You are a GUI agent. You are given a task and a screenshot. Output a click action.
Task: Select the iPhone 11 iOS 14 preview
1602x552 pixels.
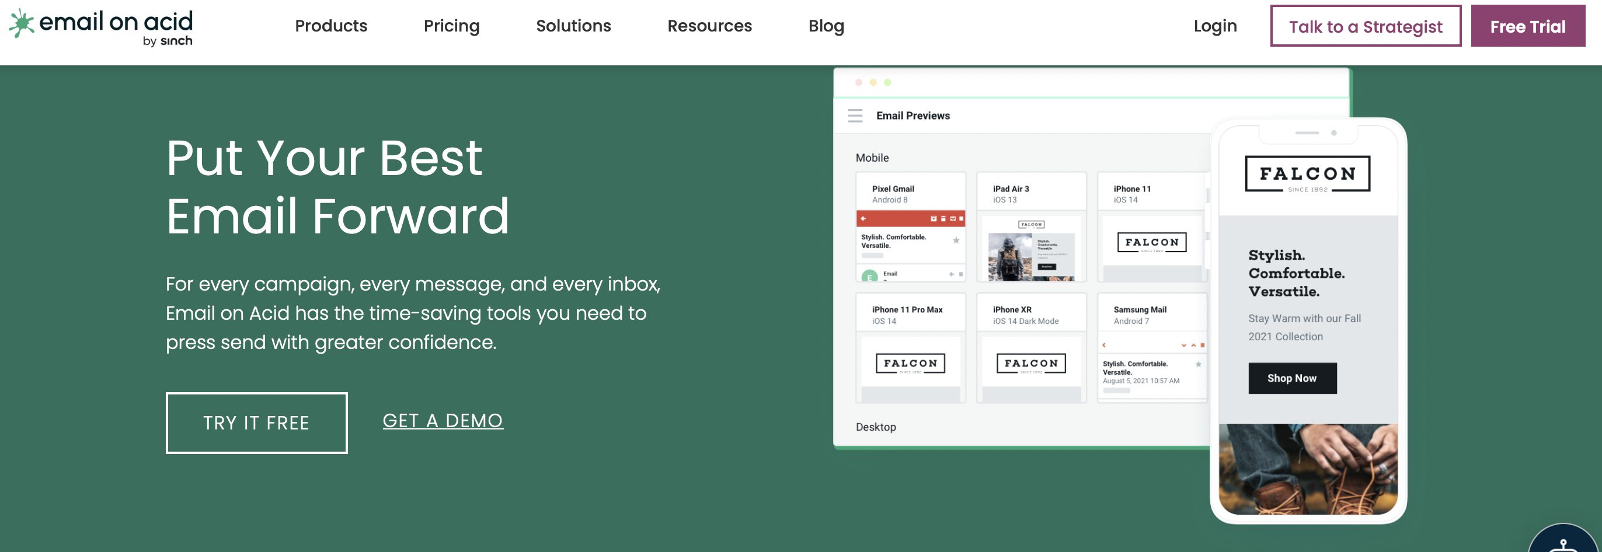[1152, 227]
